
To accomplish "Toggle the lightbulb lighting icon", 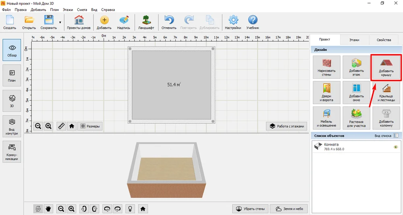I will tap(130, 209).
